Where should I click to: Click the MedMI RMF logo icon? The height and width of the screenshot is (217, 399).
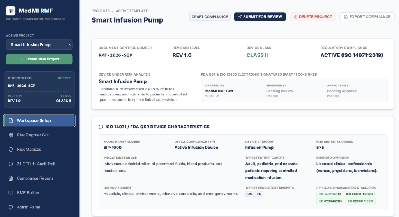tap(11, 11)
